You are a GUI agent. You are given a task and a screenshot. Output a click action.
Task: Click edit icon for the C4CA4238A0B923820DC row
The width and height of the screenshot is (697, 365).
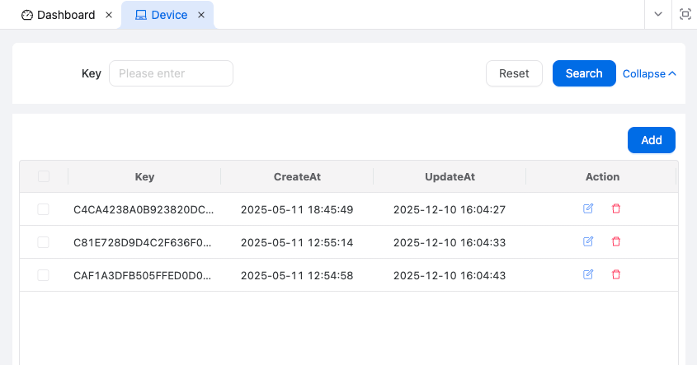coord(588,209)
